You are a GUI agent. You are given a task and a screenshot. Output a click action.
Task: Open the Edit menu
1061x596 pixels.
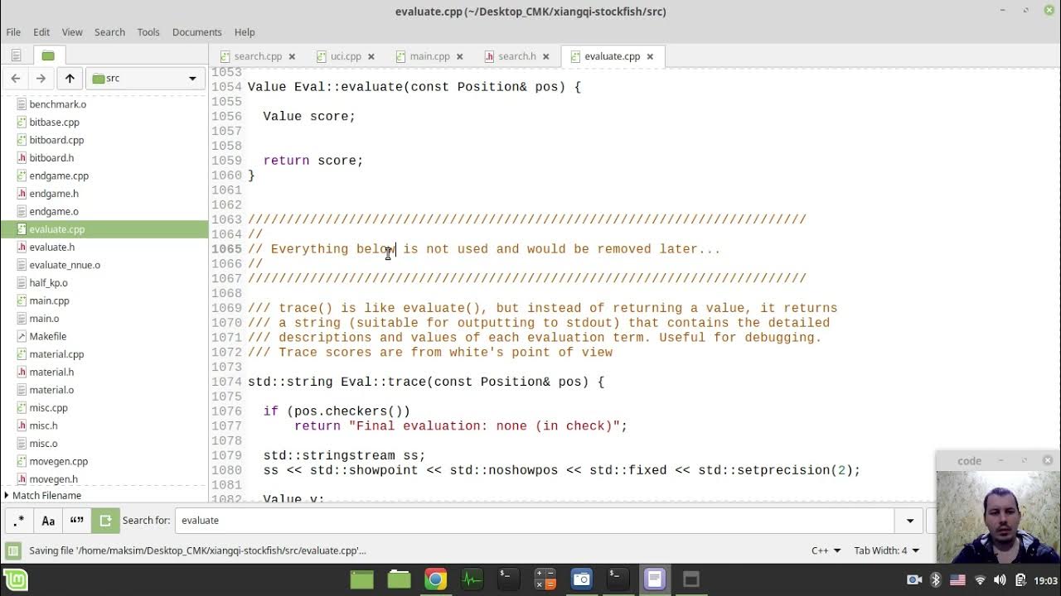(x=41, y=31)
